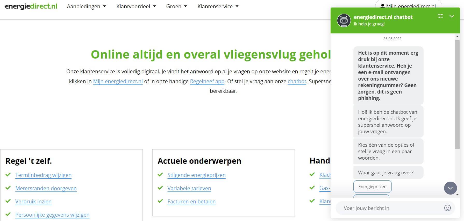Click 'Ik help je graag!' subtitle

tap(369, 24)
